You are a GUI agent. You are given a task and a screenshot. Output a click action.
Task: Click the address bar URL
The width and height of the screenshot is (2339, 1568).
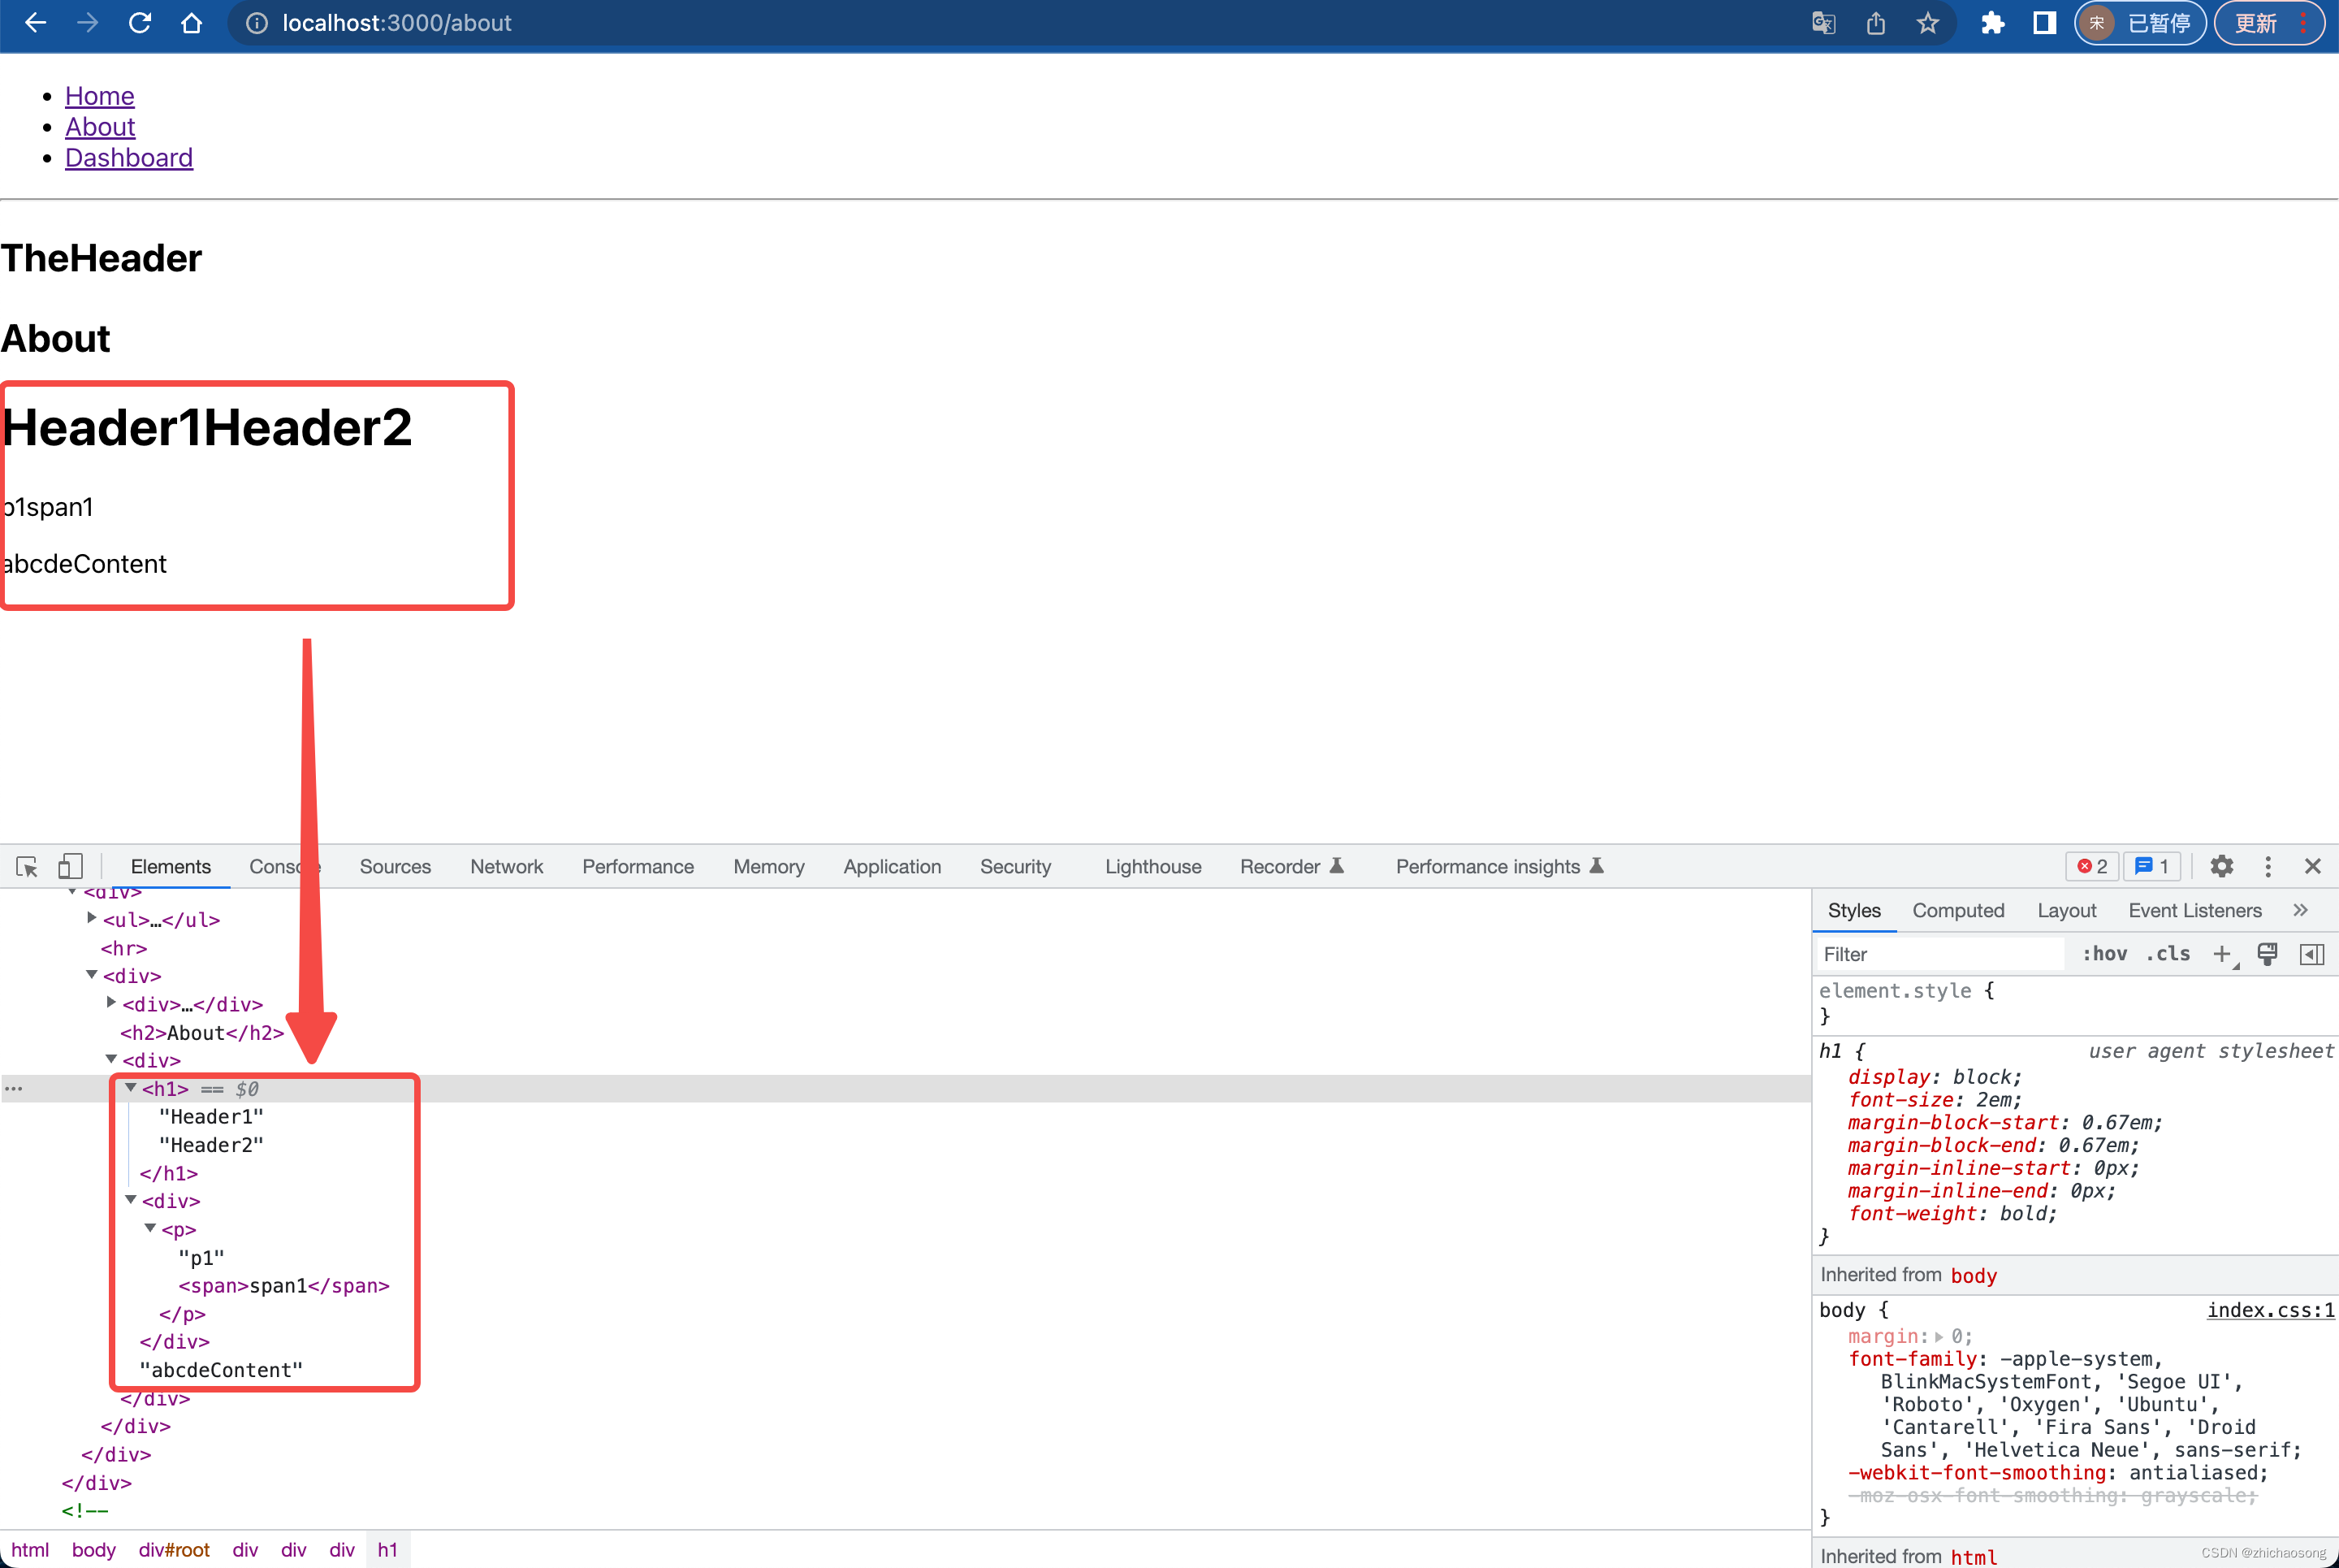(397, 23)
